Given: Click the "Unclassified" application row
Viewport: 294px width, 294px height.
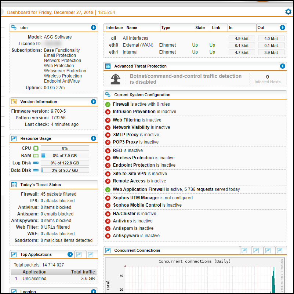Looking at the screenshot, I should click(54, 279).
